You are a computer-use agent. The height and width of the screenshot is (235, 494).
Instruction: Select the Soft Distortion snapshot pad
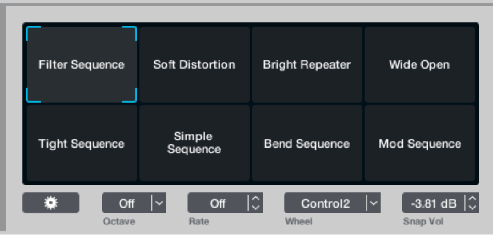pyautogui.click(x=194, y=64)
